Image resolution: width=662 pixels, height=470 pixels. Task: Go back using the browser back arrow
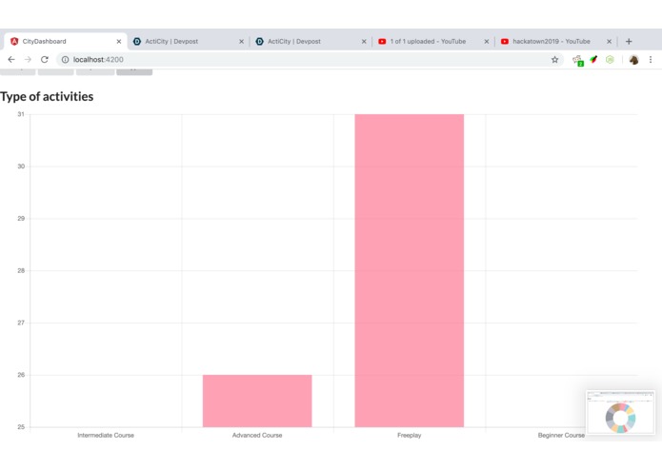click(x=11, y=60)
